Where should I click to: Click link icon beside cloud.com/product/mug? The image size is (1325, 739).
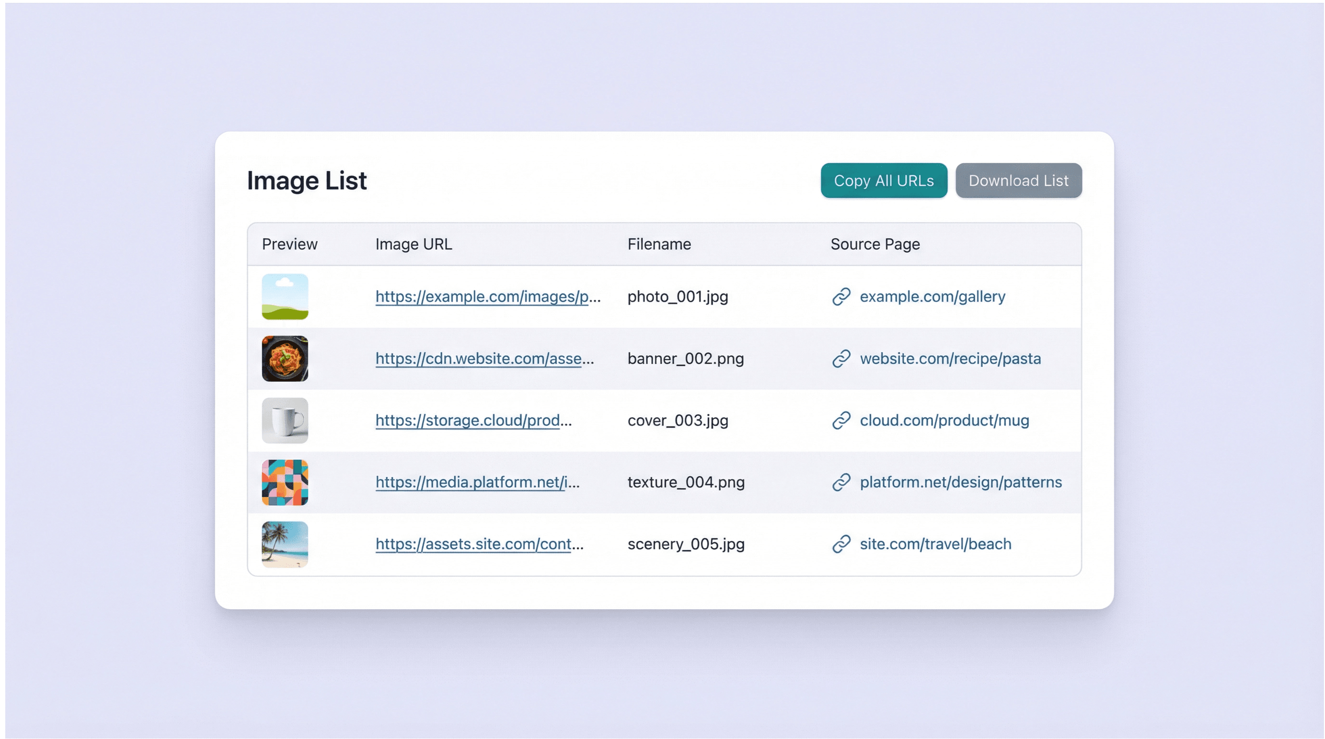(x=841, y=420)
